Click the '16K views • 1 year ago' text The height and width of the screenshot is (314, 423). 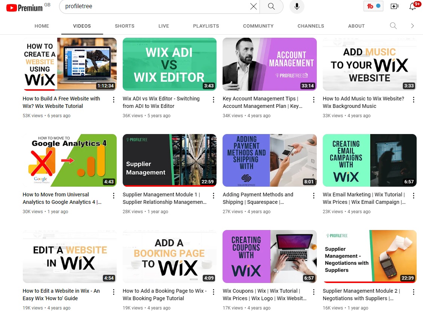coord(345,308)
